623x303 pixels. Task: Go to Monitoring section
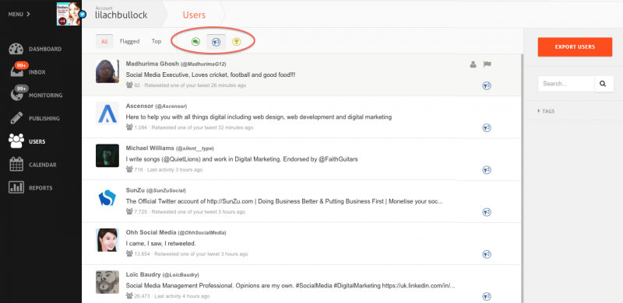[x=36, y=95]
